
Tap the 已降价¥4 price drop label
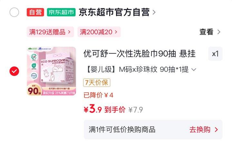pyautogui.click(x=98, y=95)
